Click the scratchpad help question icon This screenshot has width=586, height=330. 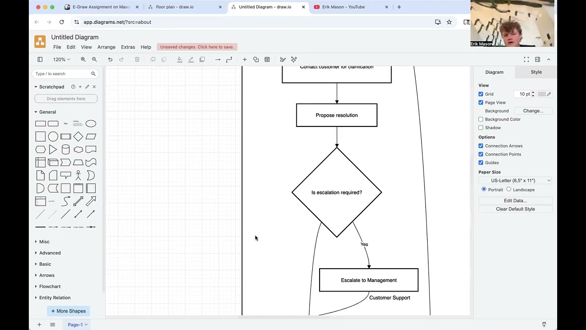click(73, 87)
